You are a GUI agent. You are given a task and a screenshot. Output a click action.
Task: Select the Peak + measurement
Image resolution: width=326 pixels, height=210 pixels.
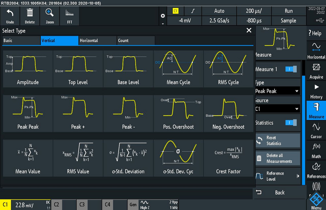[78, 113]
